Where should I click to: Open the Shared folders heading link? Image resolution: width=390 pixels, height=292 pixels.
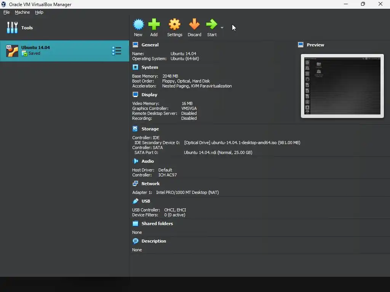157,224
